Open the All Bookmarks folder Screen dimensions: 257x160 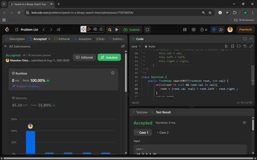244,20
